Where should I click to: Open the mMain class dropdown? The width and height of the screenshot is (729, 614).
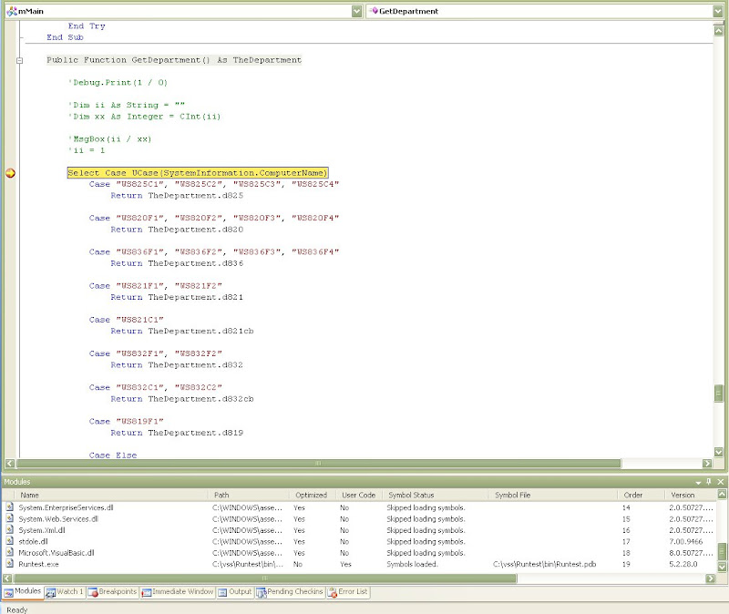click(356, 11)
